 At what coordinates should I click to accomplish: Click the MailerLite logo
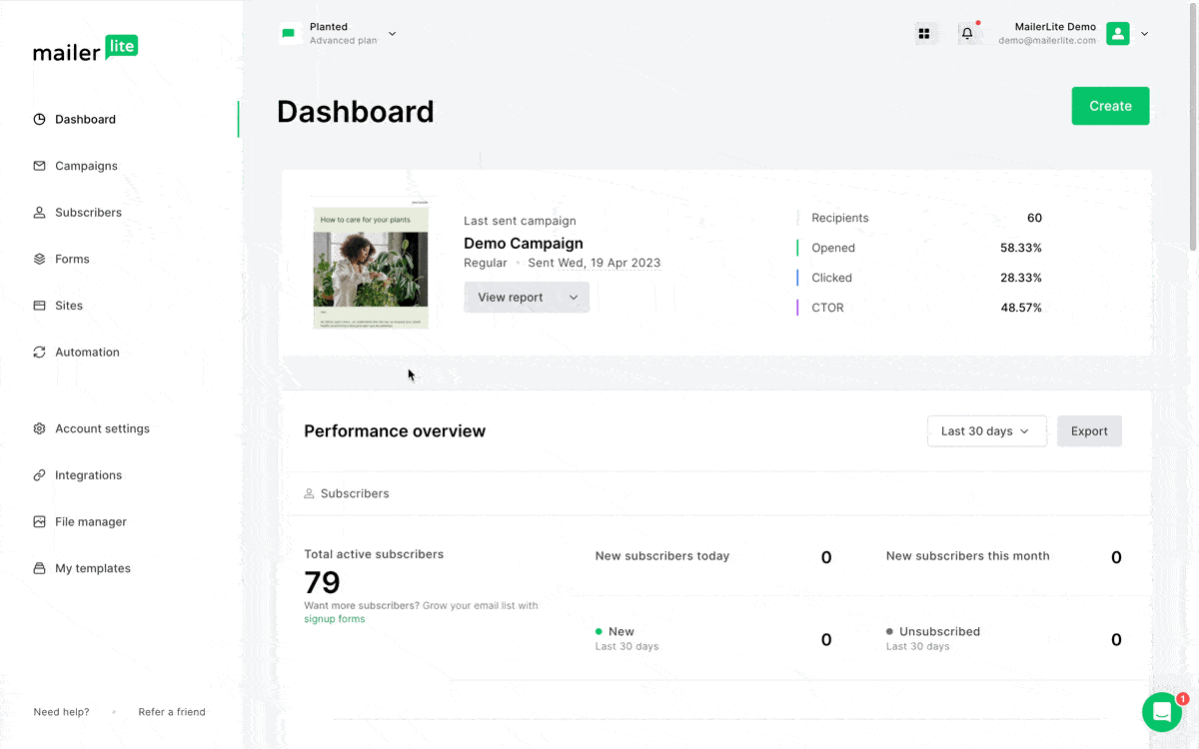86,49
